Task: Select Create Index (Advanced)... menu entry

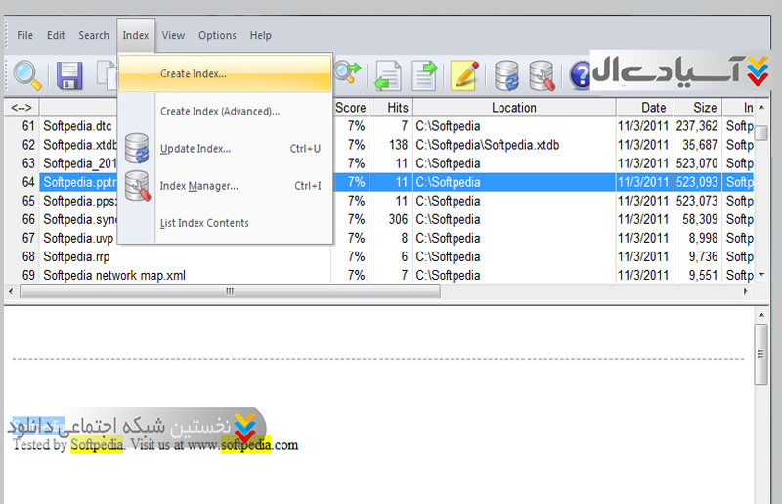Action: (x=219, y=112)
